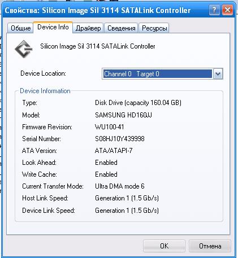Image resolution: width=238 pixels, height=258 pixels.
Task: Click the Device Location label
Action: pyautogui.click(x=43, y=73)
